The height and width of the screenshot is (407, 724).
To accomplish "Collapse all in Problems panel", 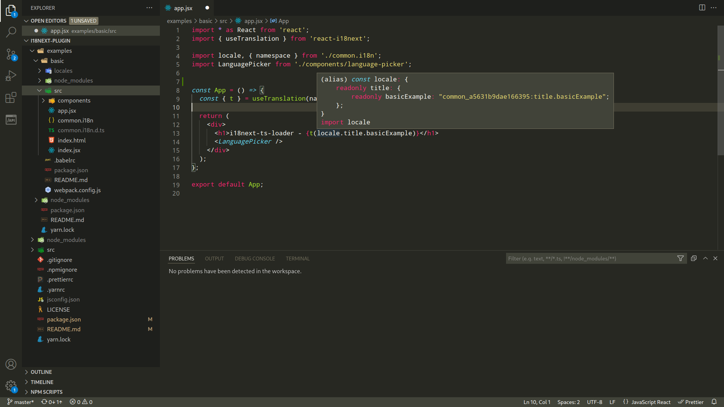I will point(693,259).
